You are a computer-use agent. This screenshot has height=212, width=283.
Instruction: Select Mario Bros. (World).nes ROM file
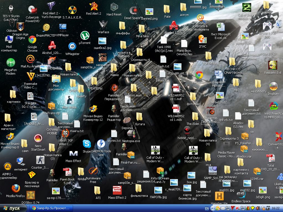pyautogui.click(x=184, y=44)
